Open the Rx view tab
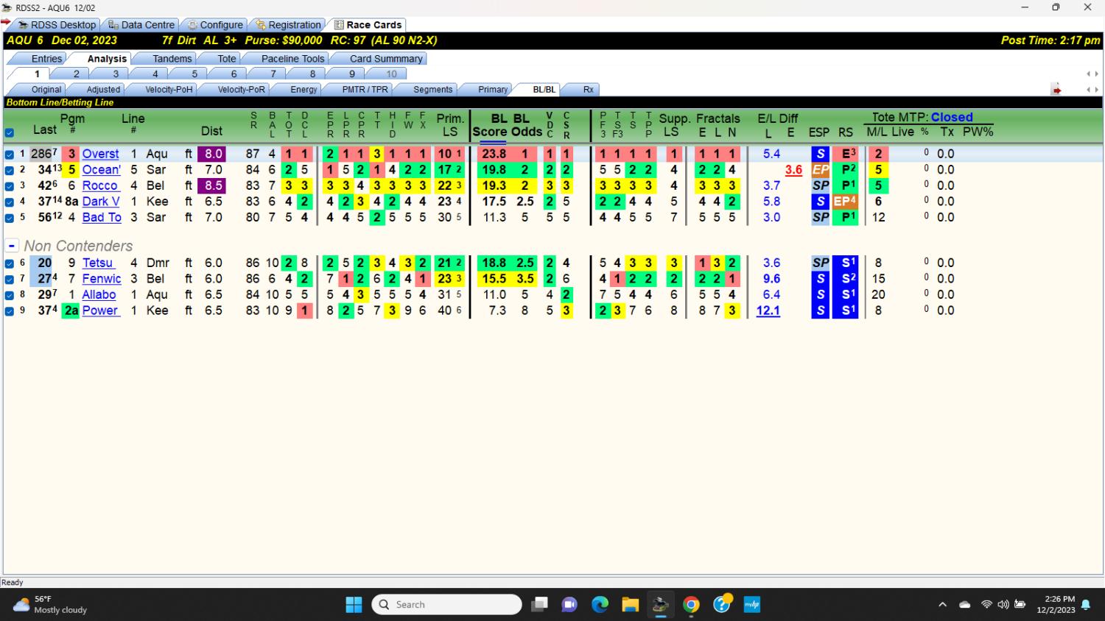The height and width of the screenshot is (621, 1105). point(588,90)
